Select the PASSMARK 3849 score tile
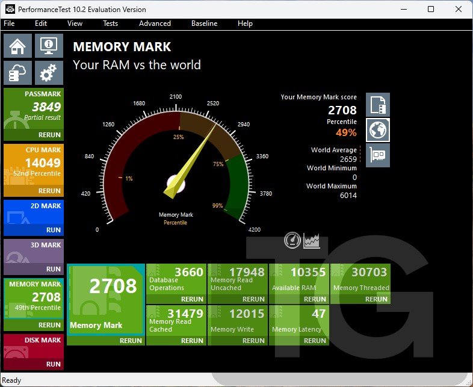473x387 pixels. click(34, 108)
